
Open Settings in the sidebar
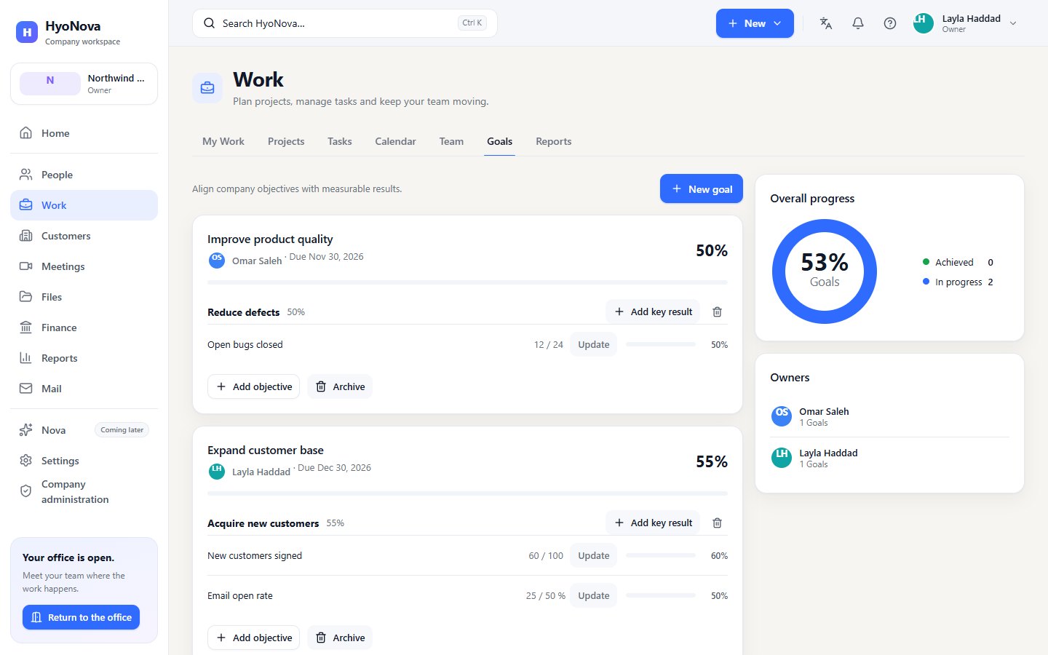84,461
